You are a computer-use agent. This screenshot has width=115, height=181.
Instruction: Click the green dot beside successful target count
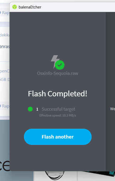tap(30, 109)
